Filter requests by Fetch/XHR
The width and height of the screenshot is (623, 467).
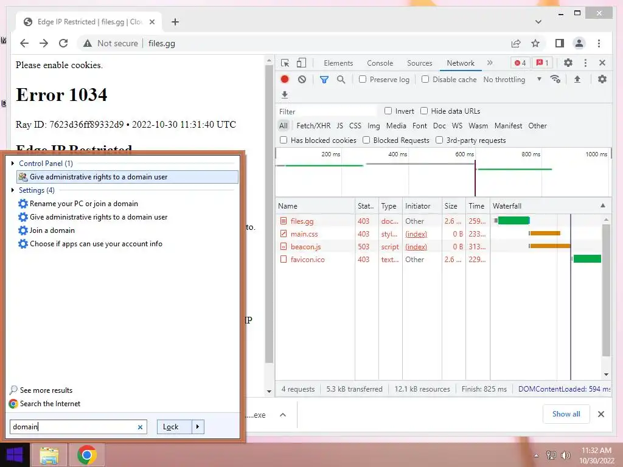pyautogui.click(x=313, y=125)
